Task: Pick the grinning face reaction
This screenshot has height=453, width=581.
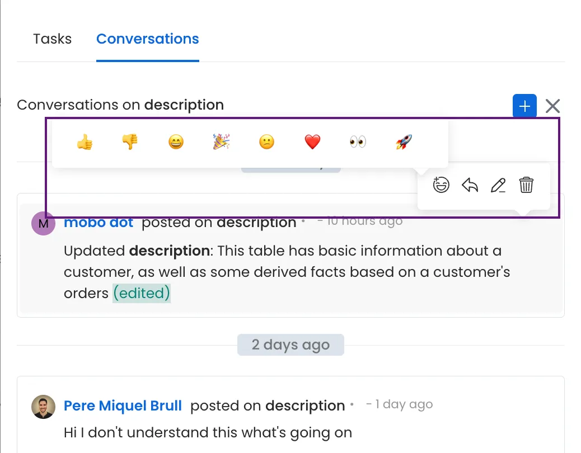Action: [x=176, y=143]
